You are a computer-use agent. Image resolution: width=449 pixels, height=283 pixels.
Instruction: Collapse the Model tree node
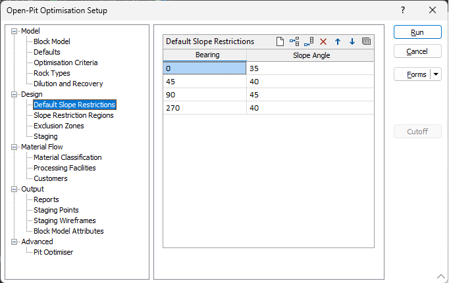pos(15,31)
